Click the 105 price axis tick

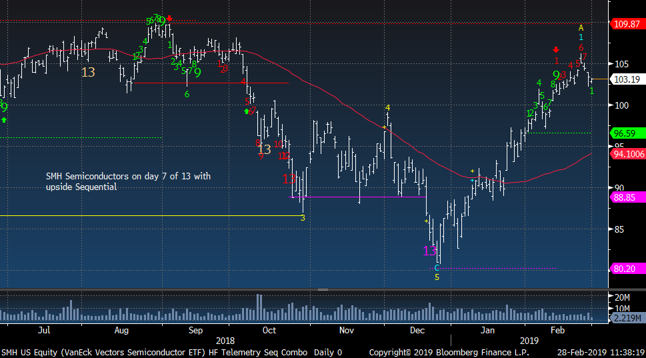pyautogui.click(x=622, y=64)
